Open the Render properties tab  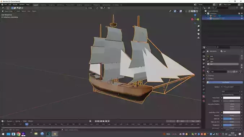(x=204, y=56)
